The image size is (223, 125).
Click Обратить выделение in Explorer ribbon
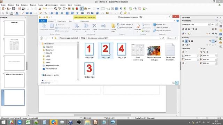pos(162,31)
